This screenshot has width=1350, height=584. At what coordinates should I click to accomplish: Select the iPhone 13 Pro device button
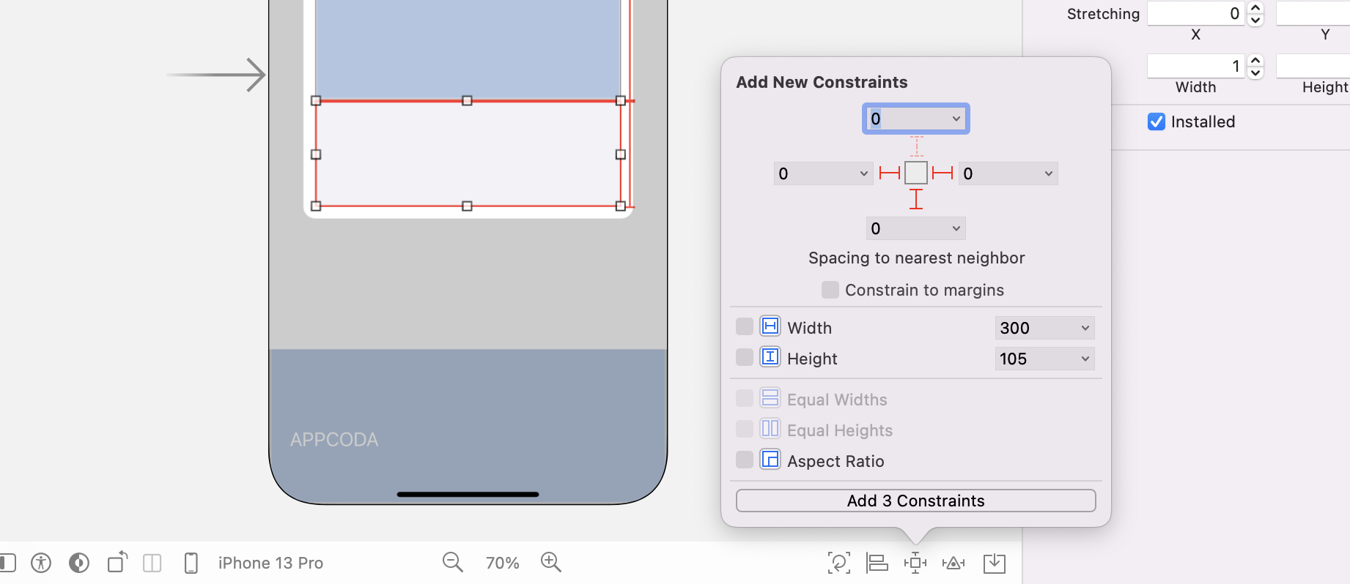[270, 563]
